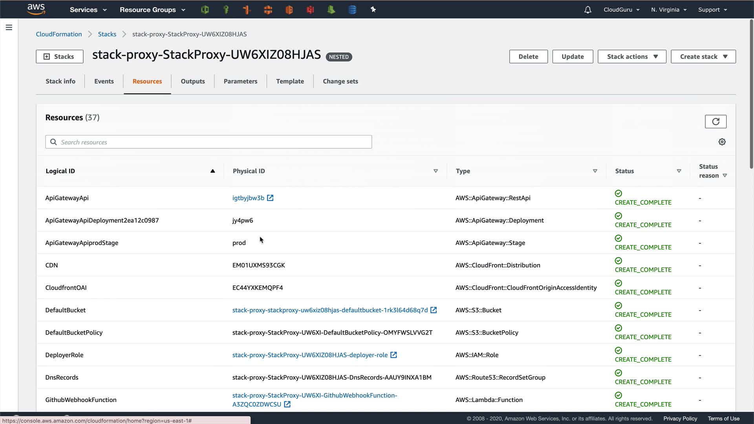Refresh the resources list
The width and height of the screenshot is (754, 424).
pyautogui.click(x=716, y=122)
